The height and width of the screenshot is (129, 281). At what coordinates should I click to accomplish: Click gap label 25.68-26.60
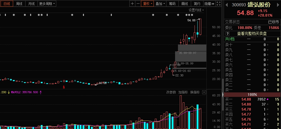(182, 71)
